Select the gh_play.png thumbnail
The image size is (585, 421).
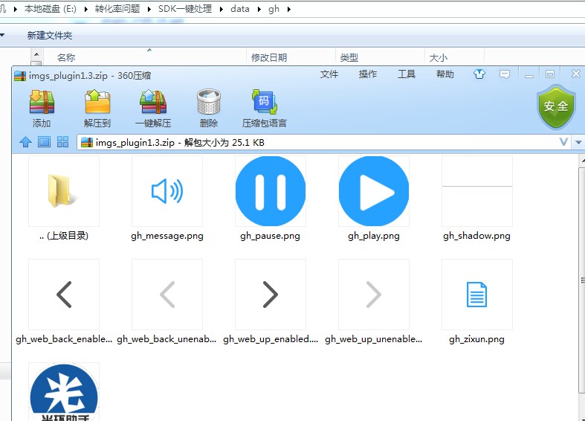pos(374,191)
